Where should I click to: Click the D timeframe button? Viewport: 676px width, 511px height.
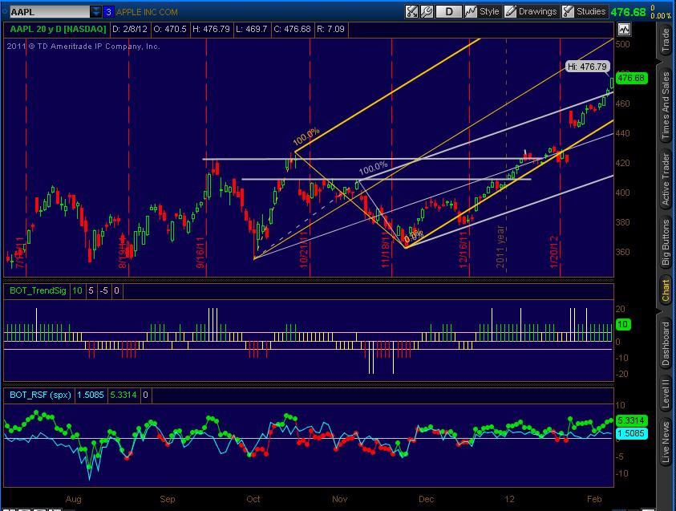(x=448, y=12)
